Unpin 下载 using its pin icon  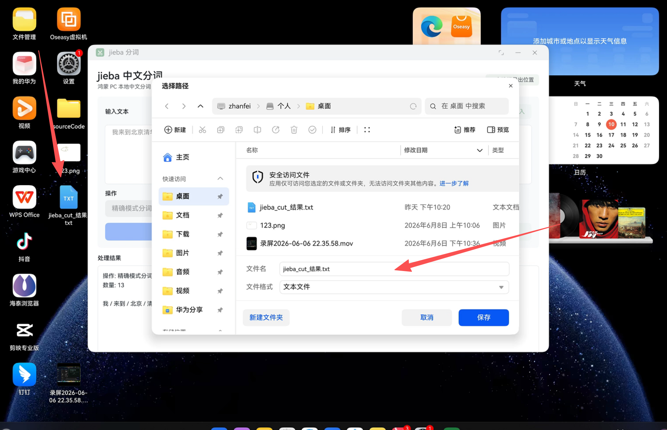point(220,234)
